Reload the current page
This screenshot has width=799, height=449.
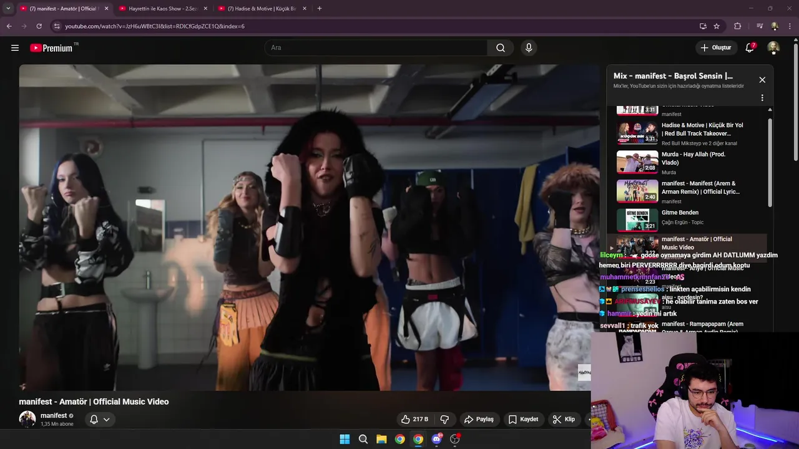pos(39,26)
